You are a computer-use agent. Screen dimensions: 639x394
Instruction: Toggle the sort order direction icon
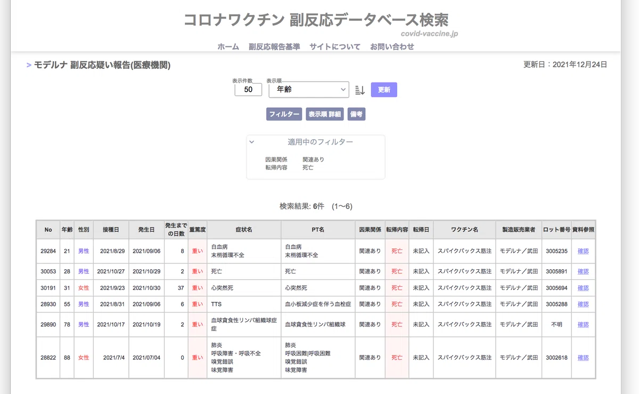360,90
